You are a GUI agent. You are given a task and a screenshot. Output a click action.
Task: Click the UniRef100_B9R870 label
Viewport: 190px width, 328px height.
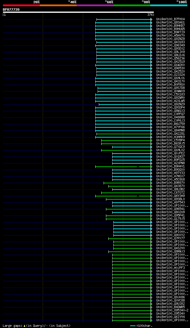tap(170, 183)
